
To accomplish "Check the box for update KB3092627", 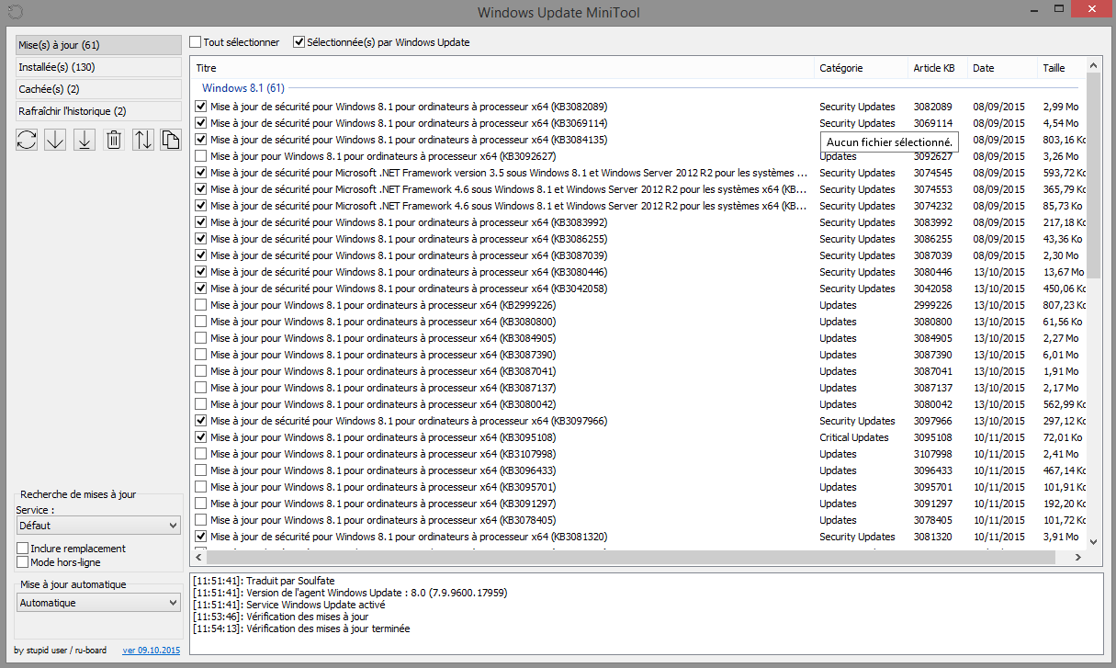I will (x=201, y=156).
